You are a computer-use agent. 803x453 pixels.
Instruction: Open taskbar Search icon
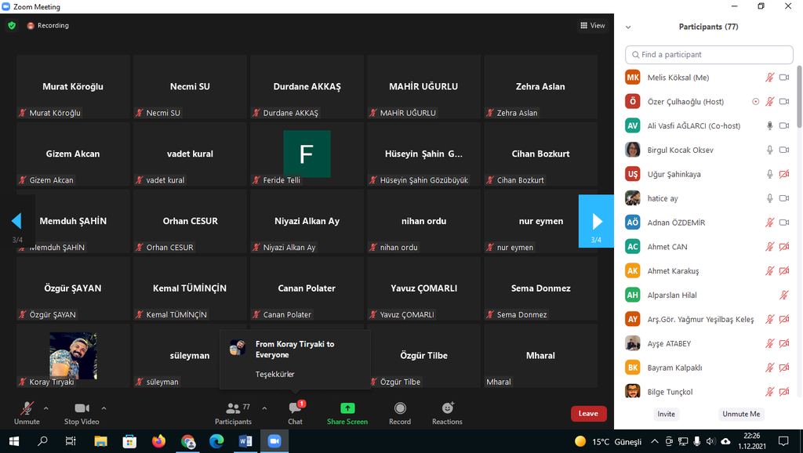click(x=42, y=441)
